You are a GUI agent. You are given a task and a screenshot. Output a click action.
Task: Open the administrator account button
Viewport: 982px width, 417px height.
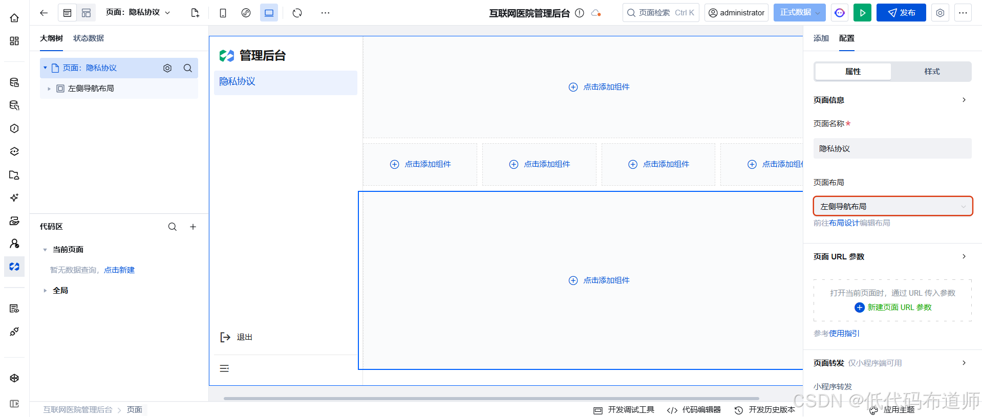pos(736,13)
